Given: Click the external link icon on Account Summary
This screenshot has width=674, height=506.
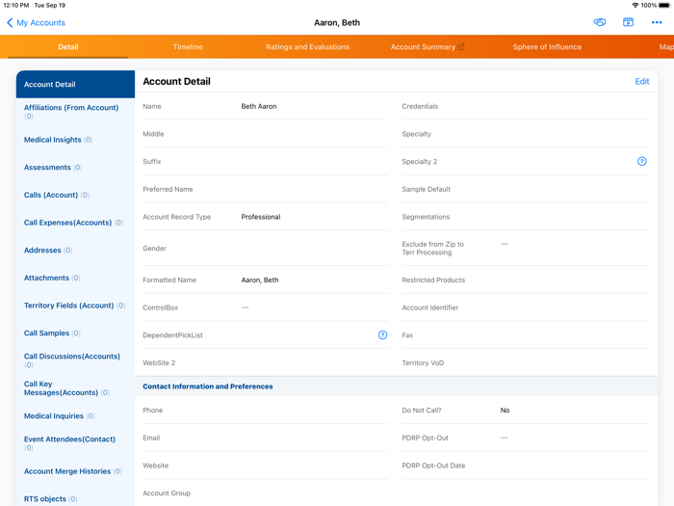Looking at the screenshot, I should [x=461, y=47].
